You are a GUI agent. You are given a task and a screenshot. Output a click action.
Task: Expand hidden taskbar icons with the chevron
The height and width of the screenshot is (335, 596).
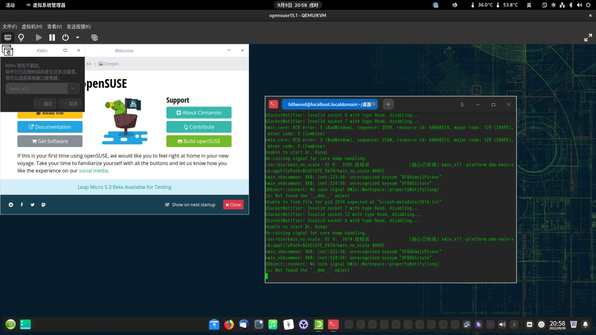point(514,324)
